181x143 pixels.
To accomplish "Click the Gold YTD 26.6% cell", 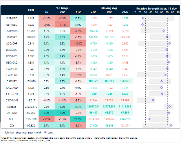I will (x=78, y=119).
